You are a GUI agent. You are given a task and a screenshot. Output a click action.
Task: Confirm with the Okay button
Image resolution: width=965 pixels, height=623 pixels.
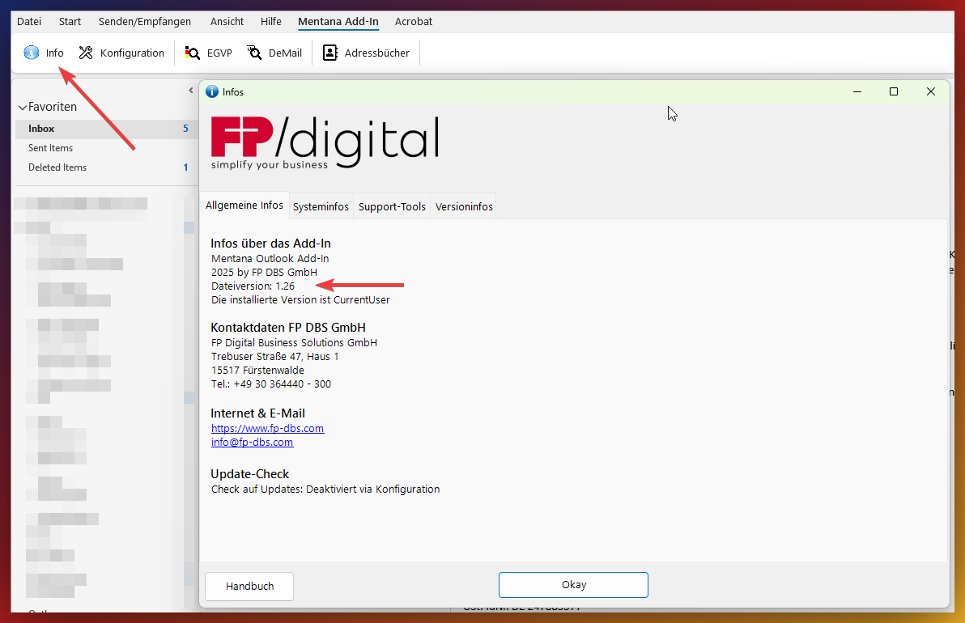point(574,585)
